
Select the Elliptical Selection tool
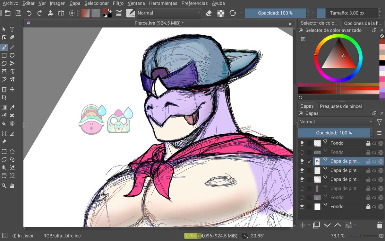click(x=12, y=151)
